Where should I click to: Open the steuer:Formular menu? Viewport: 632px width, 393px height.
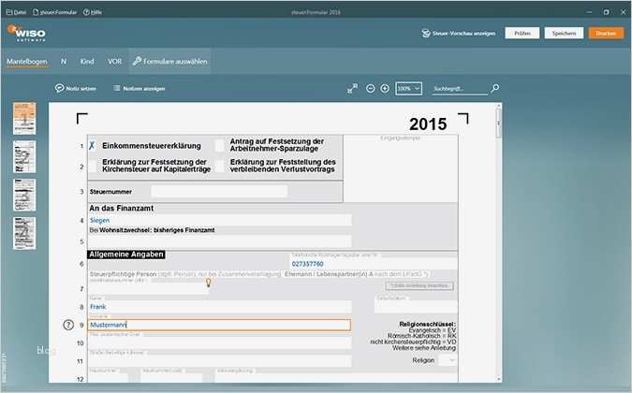tap(54, 12)
